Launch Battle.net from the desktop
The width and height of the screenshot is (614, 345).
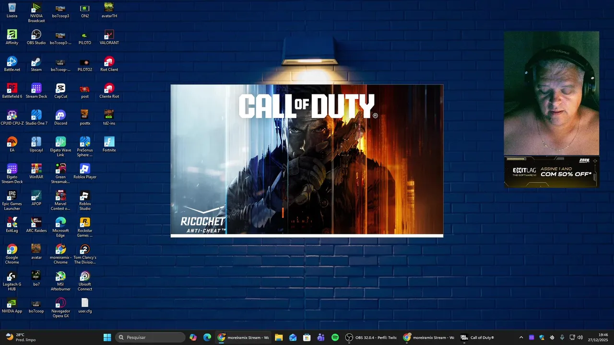point(12,64)
